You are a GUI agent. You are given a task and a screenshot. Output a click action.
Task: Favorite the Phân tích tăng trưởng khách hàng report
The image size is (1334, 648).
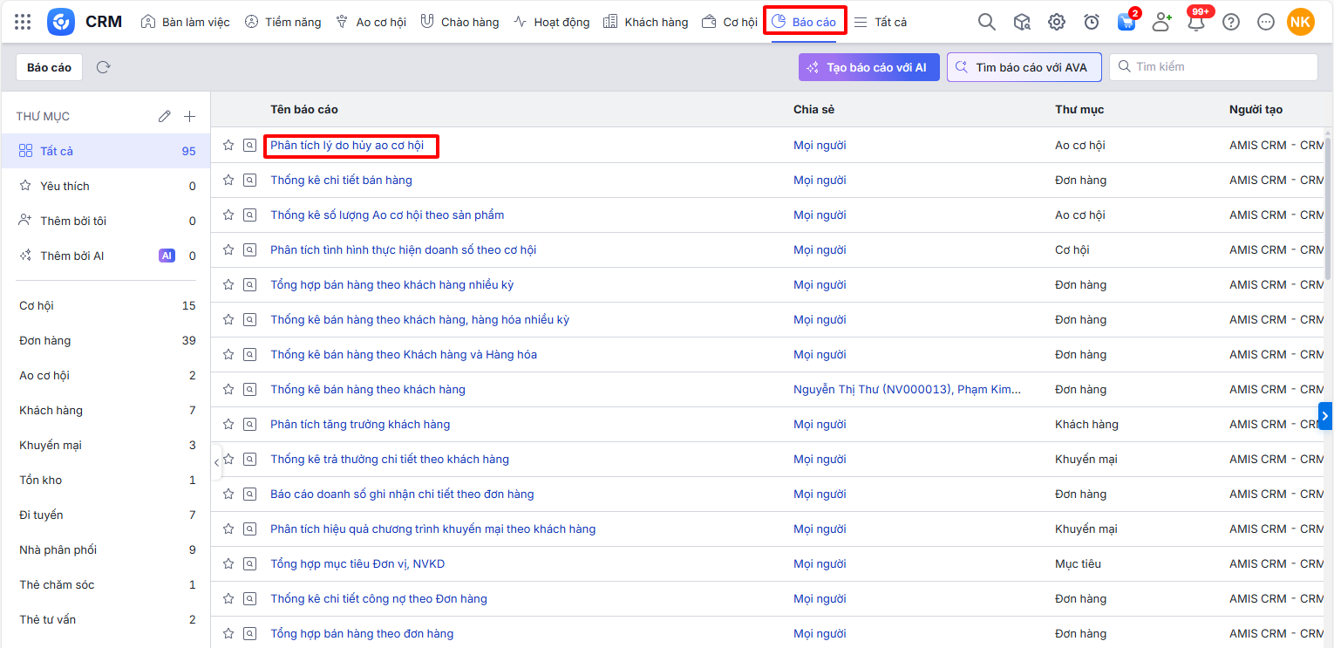pos(228,425)
